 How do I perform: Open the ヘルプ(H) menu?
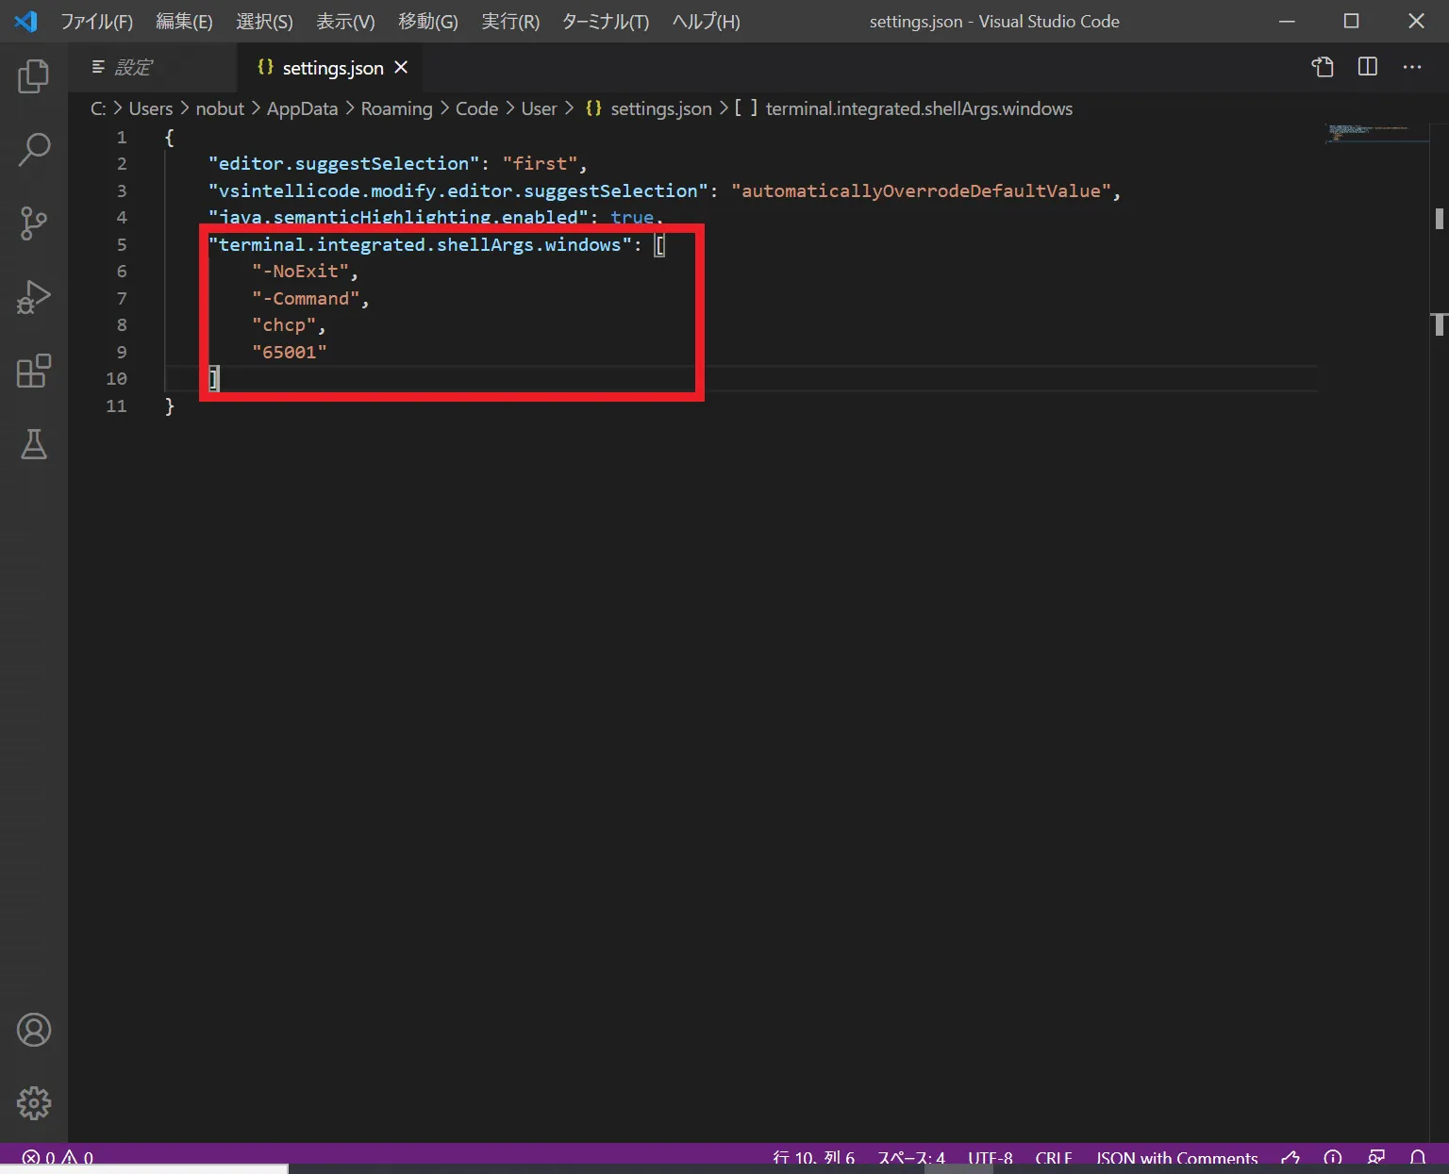[706, 21]
